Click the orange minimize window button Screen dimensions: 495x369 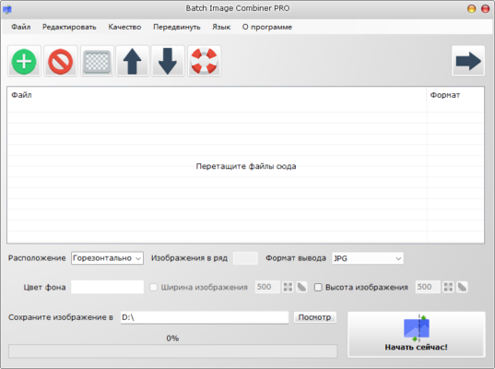coord(471,9)
